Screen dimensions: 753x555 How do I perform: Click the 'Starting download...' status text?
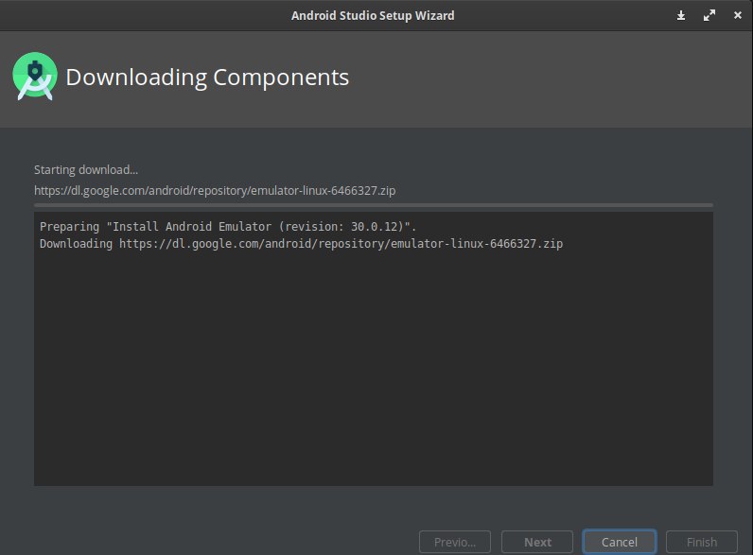tap(86, 170)
